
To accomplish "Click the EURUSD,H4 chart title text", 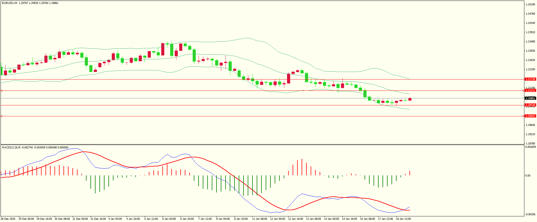I will pyautogui.click(x=10, y=3).
